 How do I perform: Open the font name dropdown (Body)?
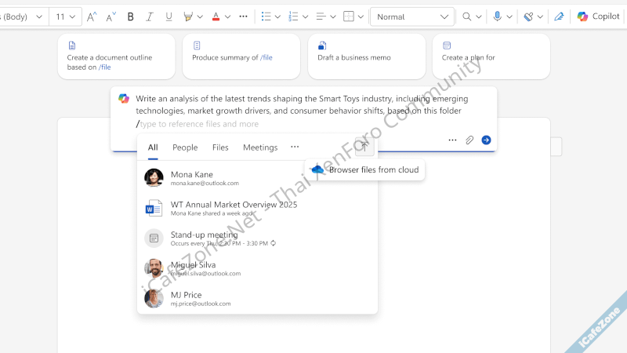(23, 16)
